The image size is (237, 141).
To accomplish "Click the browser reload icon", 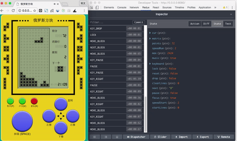I will point(13,11).
